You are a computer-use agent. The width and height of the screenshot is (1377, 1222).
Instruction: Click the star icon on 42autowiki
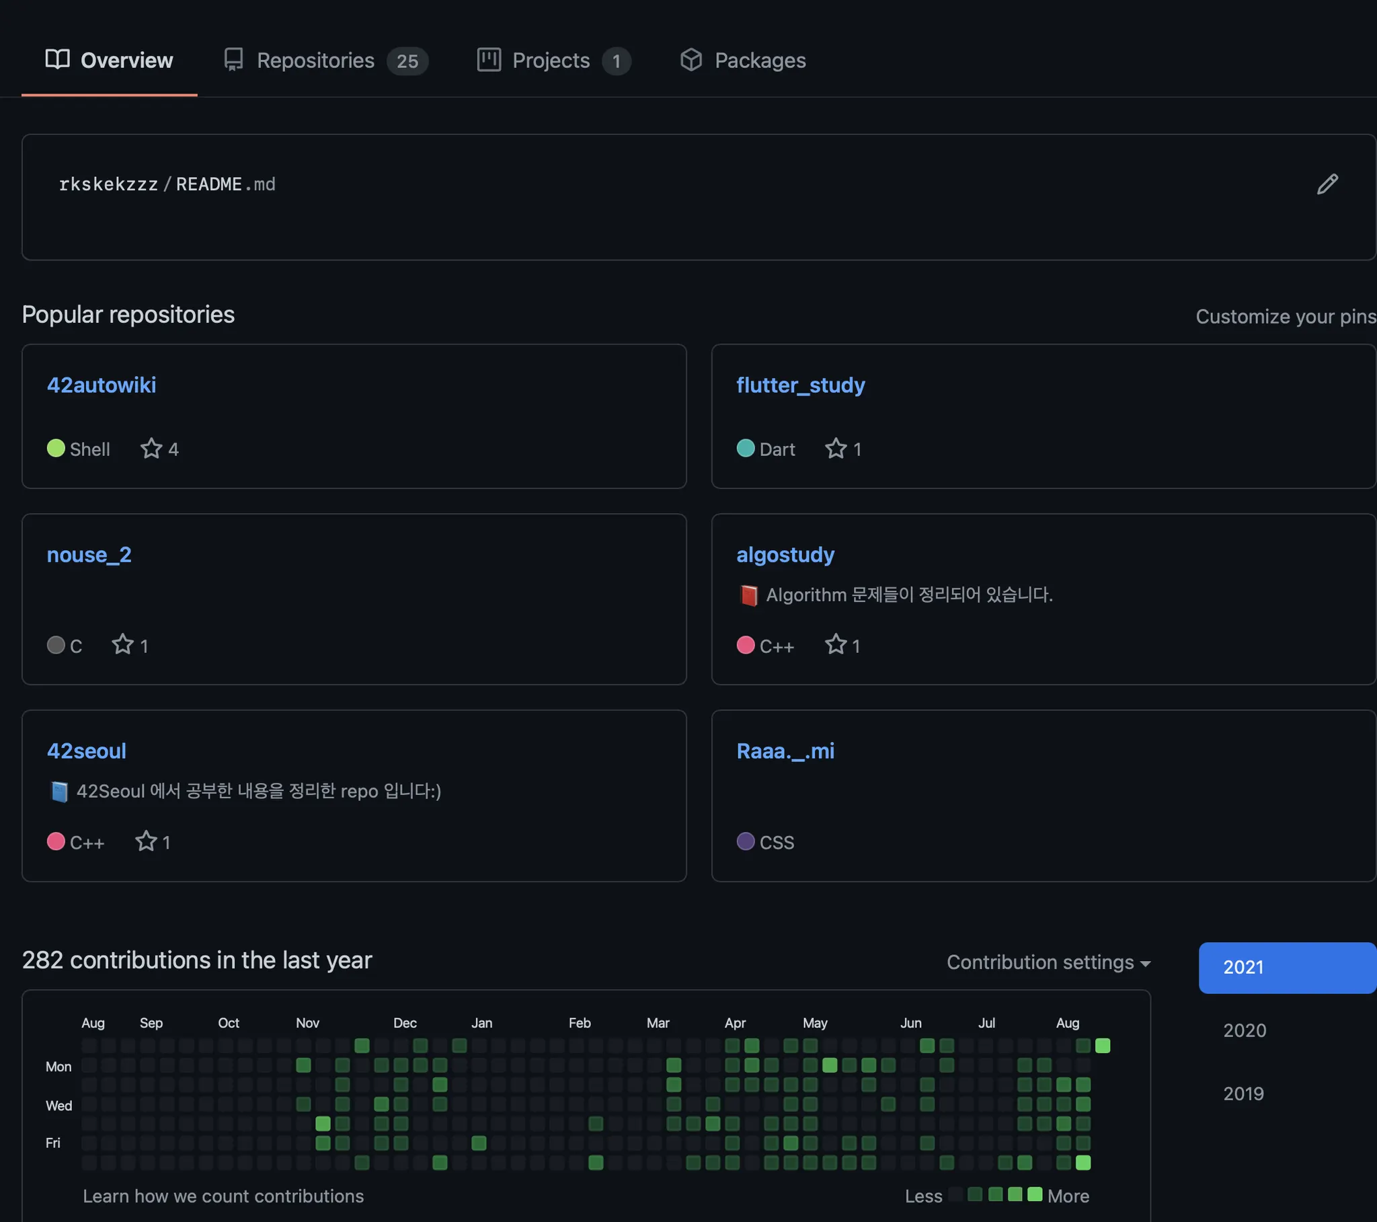click(151, 448)
